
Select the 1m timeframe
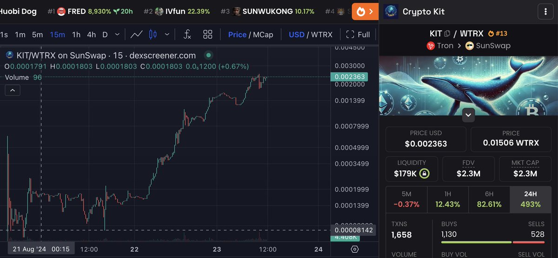(x=20, y=34)
